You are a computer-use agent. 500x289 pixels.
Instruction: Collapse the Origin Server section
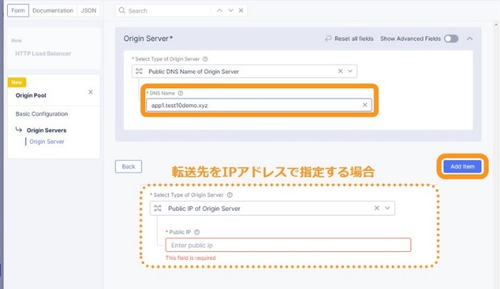pyautogui.click(x=469, y=38)
